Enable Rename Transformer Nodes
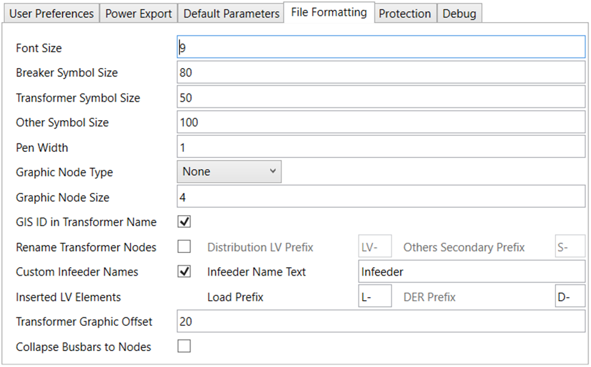The height and width of the screenshot is (367, 591). (x=184, y=246)
